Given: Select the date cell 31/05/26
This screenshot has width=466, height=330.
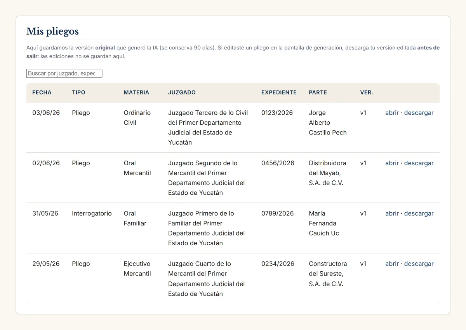Looking at the screenshot, I should click(x=45, y=213).
